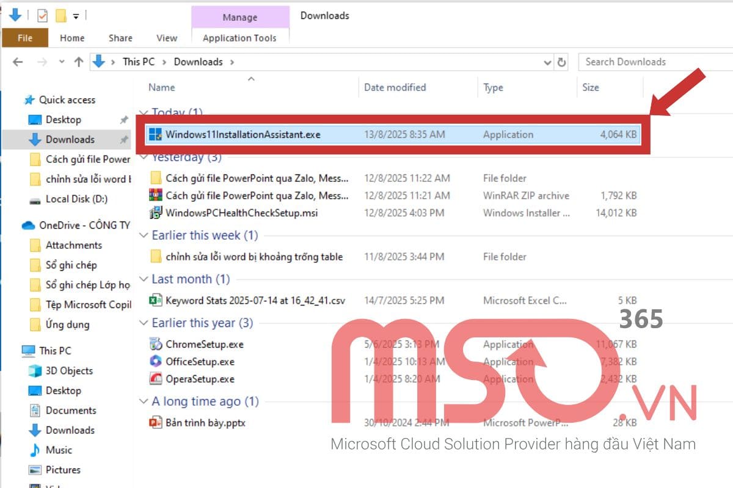Go forward with the Forward arrow

tap(42, 62)
